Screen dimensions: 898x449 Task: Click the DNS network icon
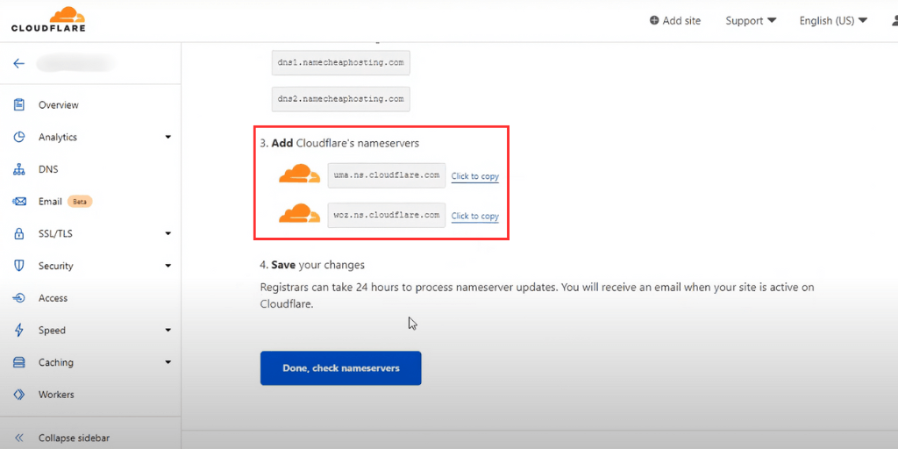tap(19, 169)
